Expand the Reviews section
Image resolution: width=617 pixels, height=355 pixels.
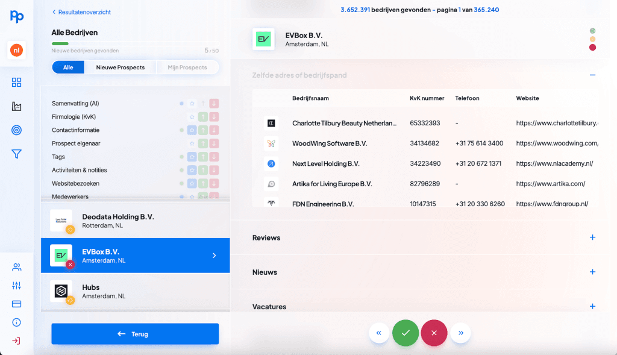[x=592, y=237]
